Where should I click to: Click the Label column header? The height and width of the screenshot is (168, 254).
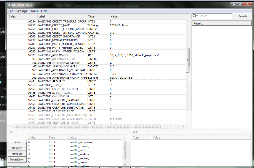click(x=62, y=16)
